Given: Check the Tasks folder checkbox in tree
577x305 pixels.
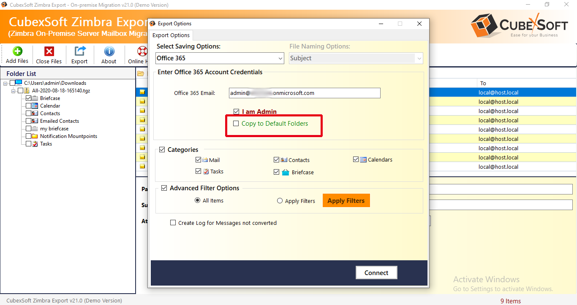Looking at the screenshot, I should tap(29, 144).
